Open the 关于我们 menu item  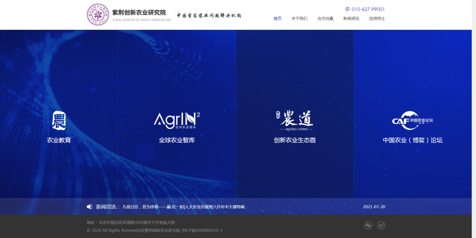click(299, 18)
